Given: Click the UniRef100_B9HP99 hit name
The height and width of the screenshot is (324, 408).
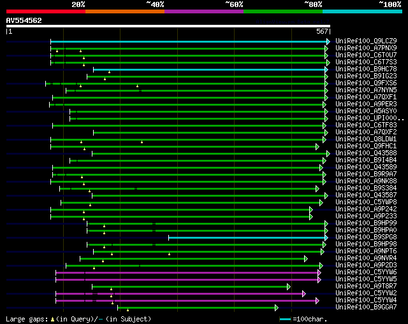Looking at the screenshot, I should [x=366, y=223].
